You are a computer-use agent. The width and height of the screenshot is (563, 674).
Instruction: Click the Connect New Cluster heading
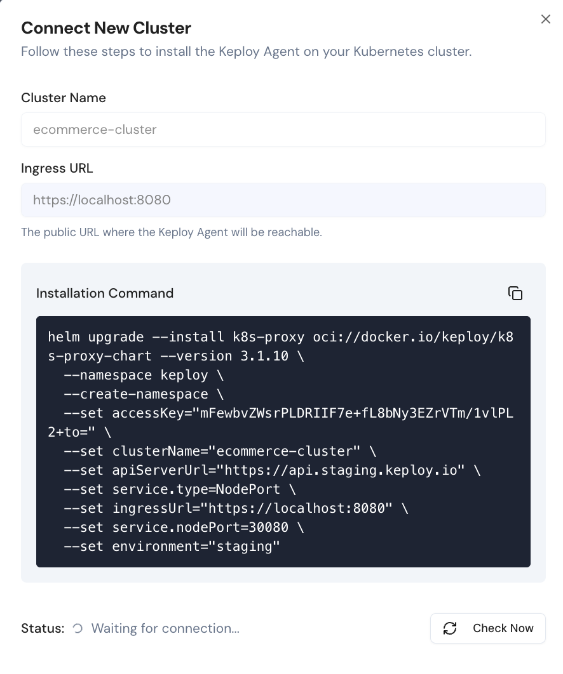106,28
